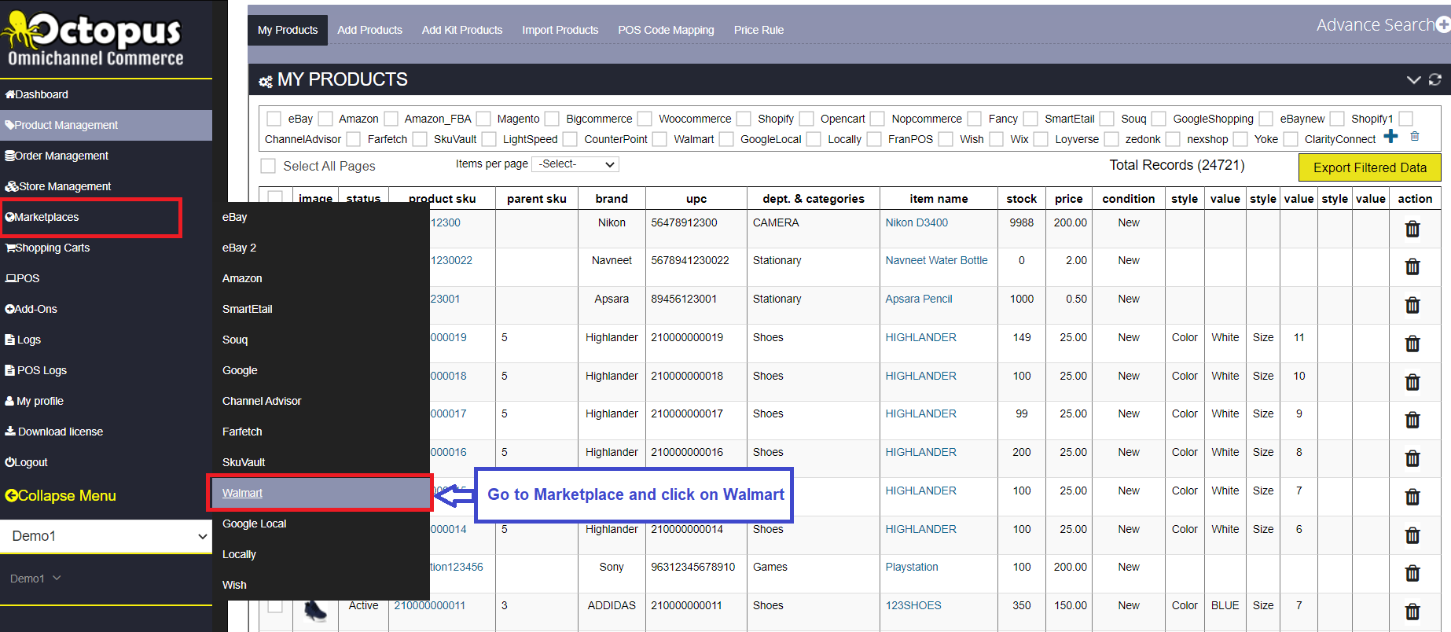Click Collapse Menu in the sidebar
The height and width of the screenshot is (632, 1451).
(x=61, y=496)
